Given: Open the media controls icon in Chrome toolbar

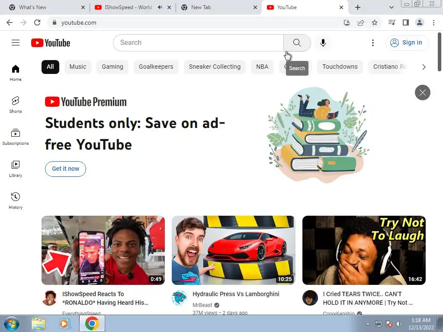Looking at the screenshot, I should (392, 22).
